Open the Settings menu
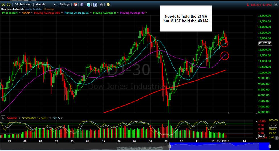 tap(65, 5)
